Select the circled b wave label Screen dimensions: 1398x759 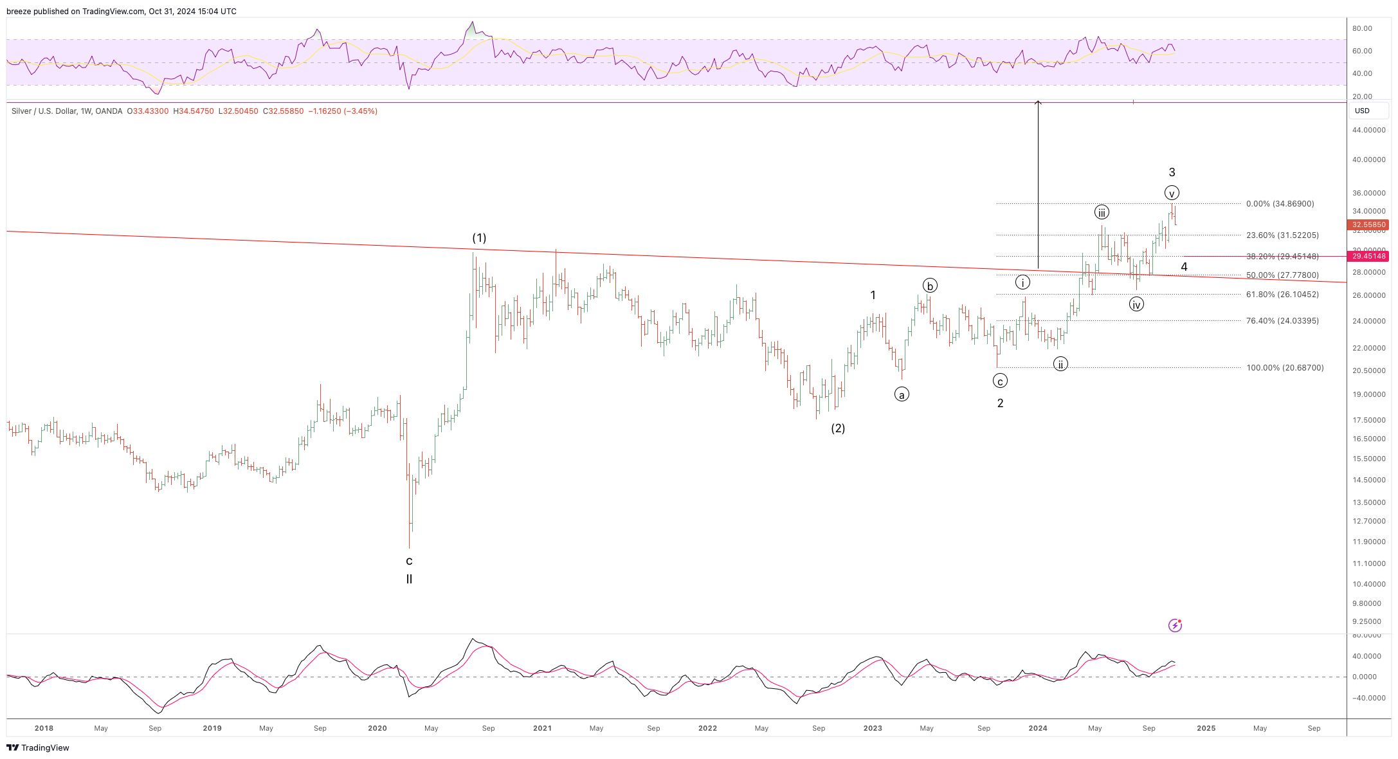pos(930,286)
